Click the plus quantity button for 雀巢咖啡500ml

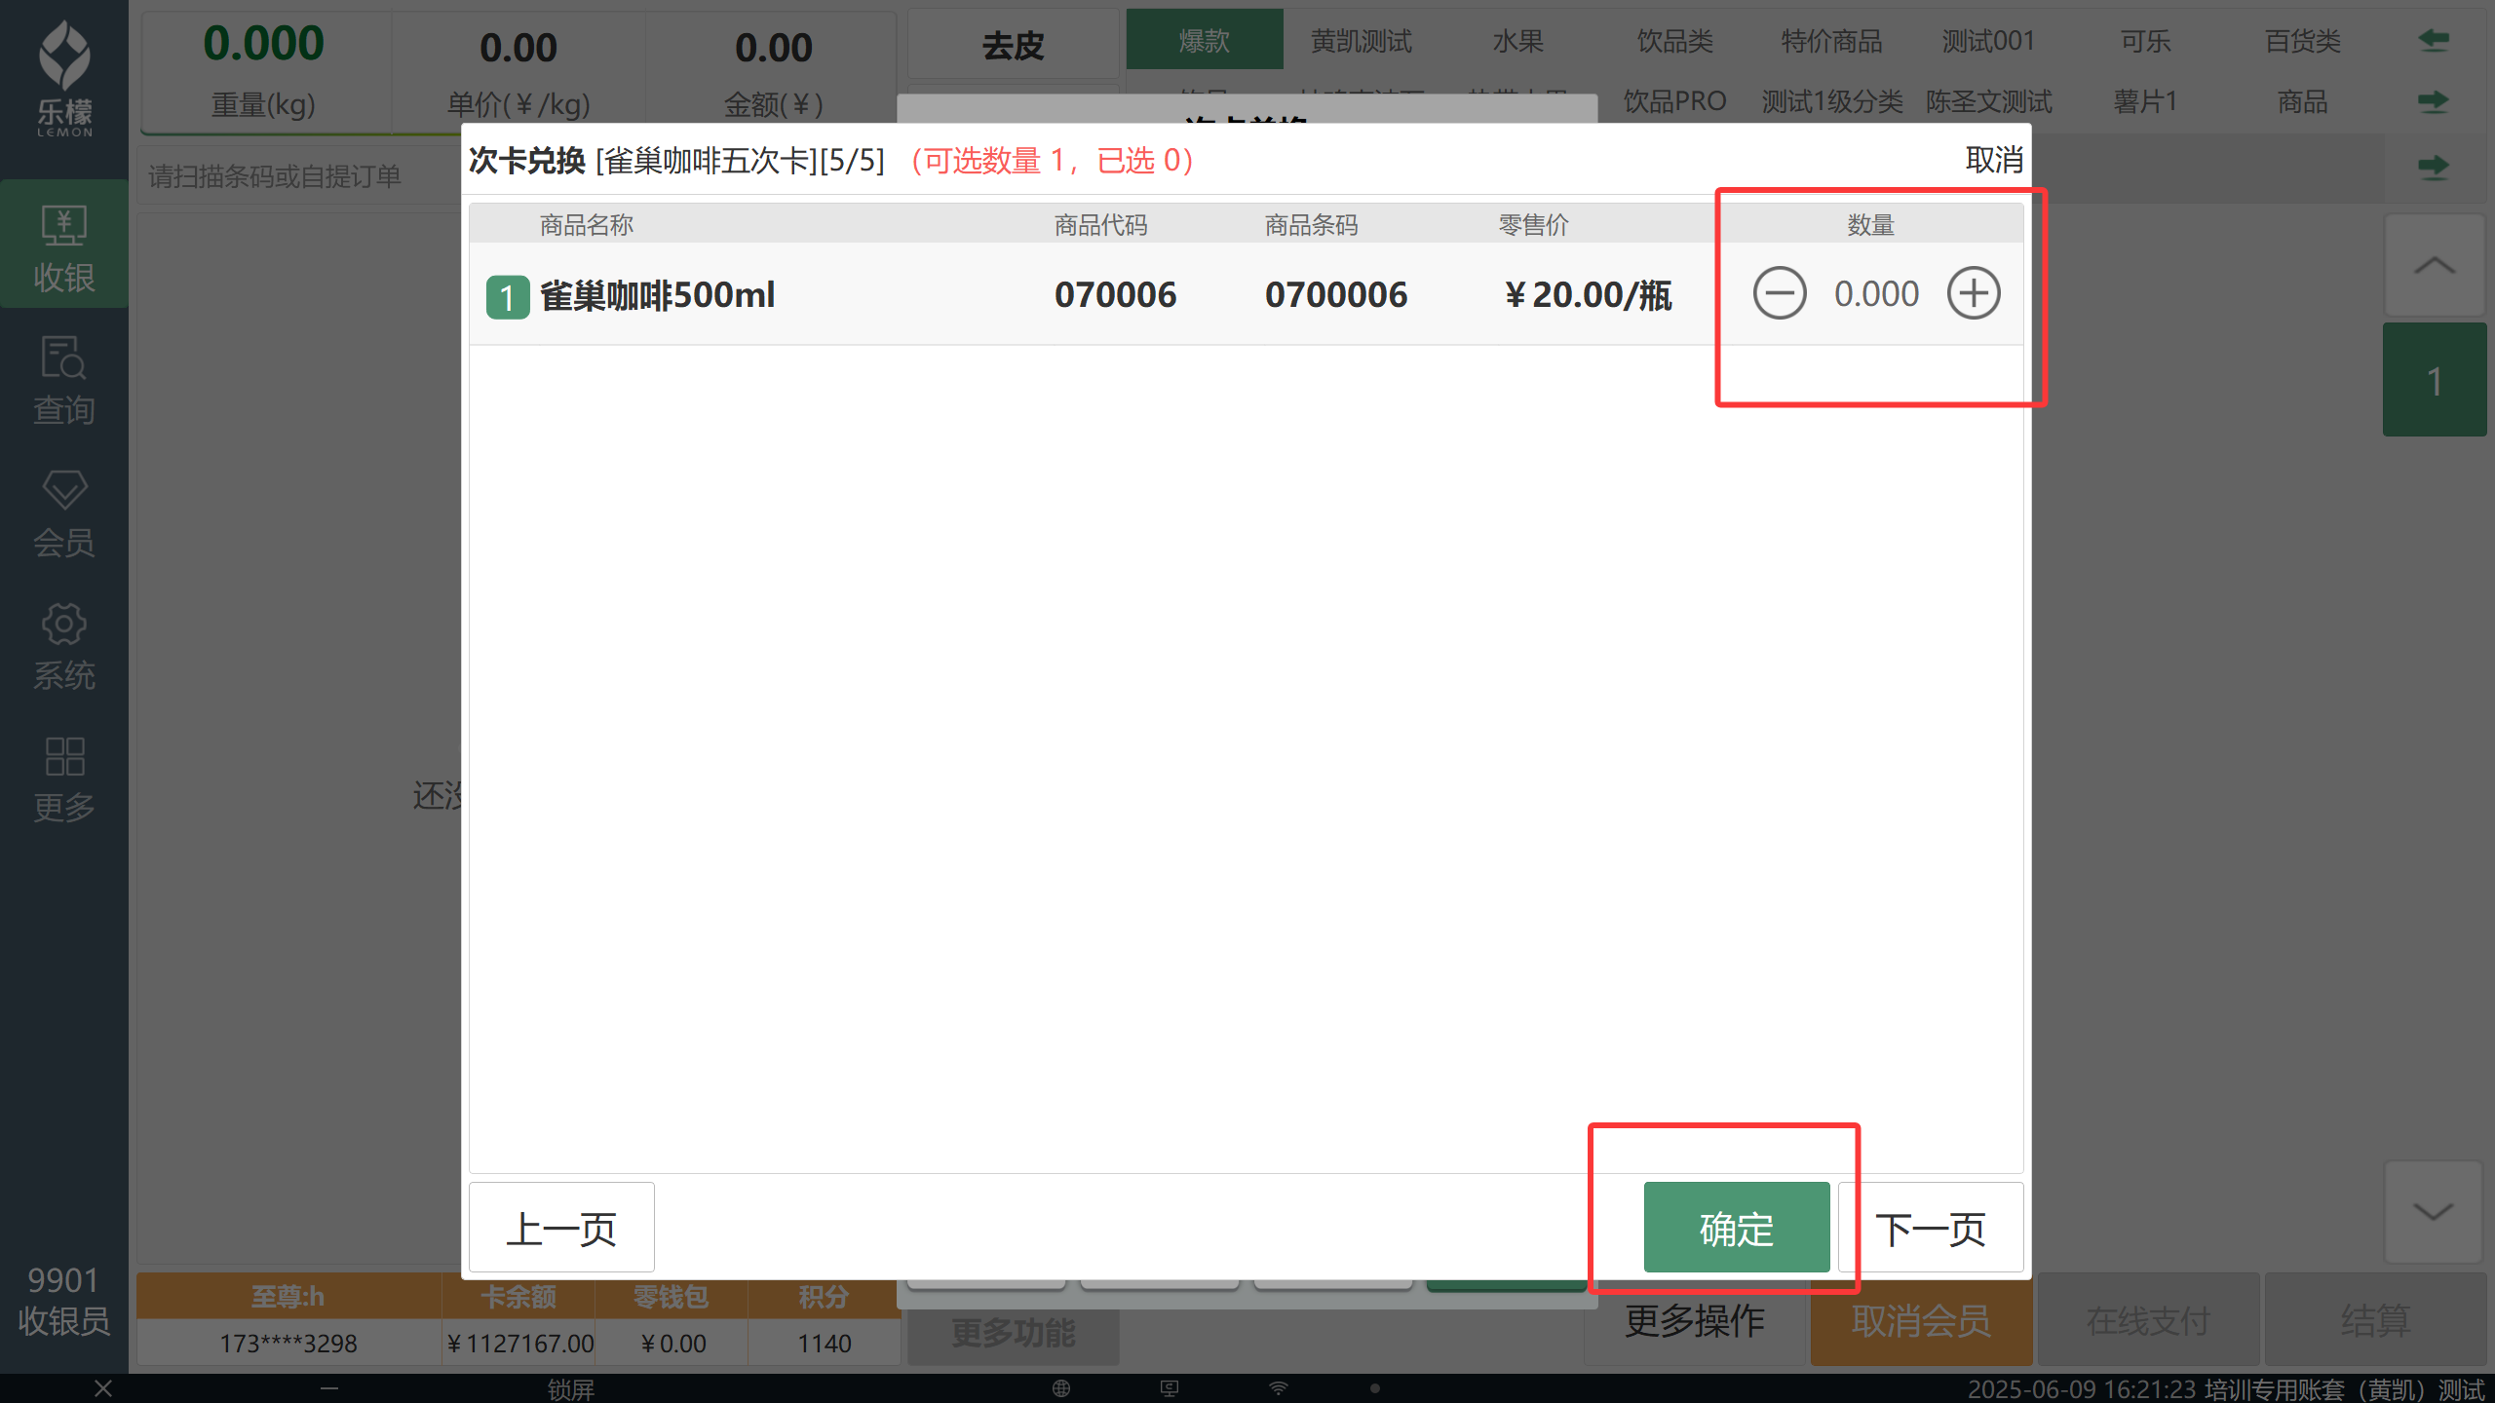(1974, 293)
